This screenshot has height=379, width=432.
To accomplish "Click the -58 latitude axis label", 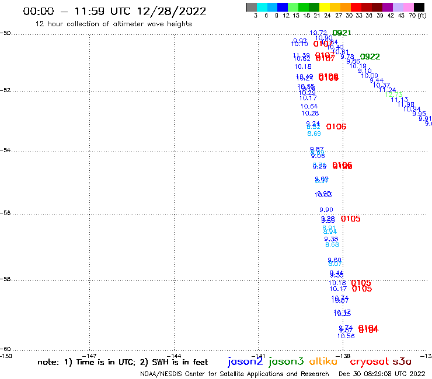I will tap(5, 279).
